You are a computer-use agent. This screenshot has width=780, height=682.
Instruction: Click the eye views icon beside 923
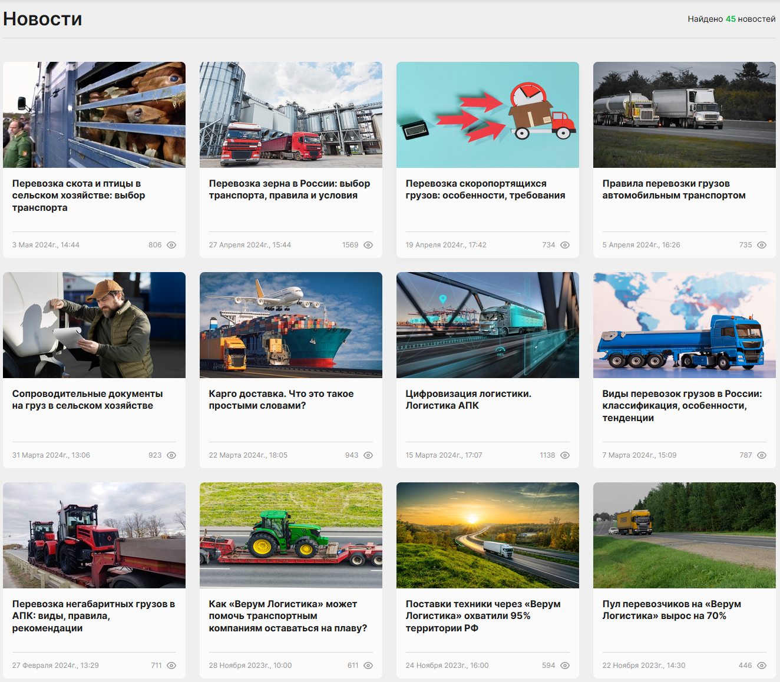pos(171,455)
